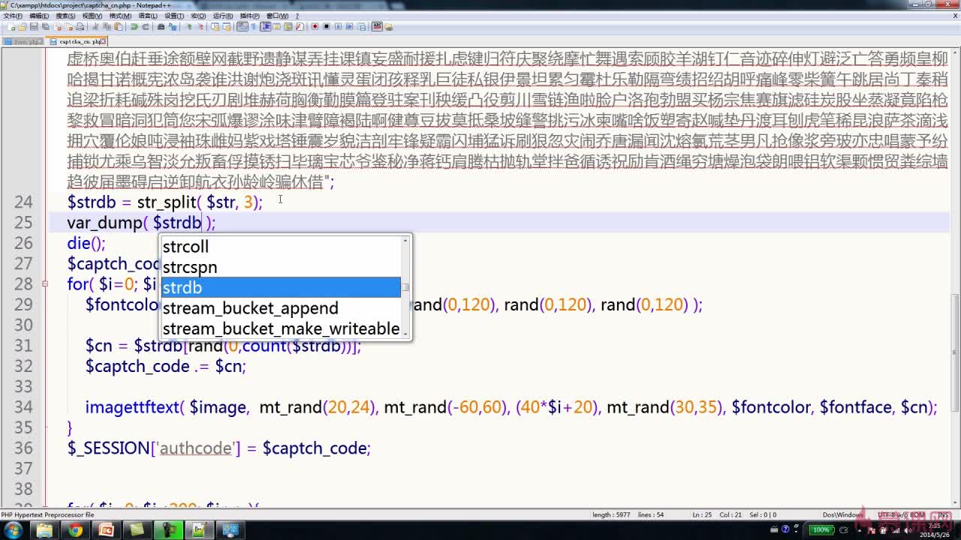The width and height of the screenshot is (961, 540).
Task: Click the New file toolbar icon
Action: coord(11,26)
